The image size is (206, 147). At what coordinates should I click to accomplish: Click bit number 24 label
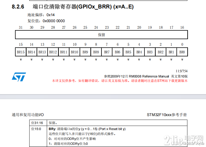[x=96, y=27]
